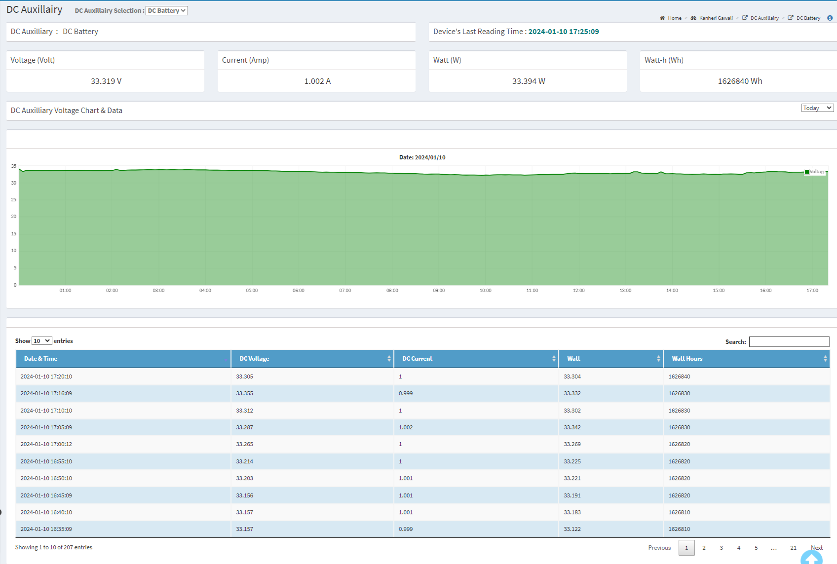
Task: Sort table by Watt Hours column
Action: point(747,359)
